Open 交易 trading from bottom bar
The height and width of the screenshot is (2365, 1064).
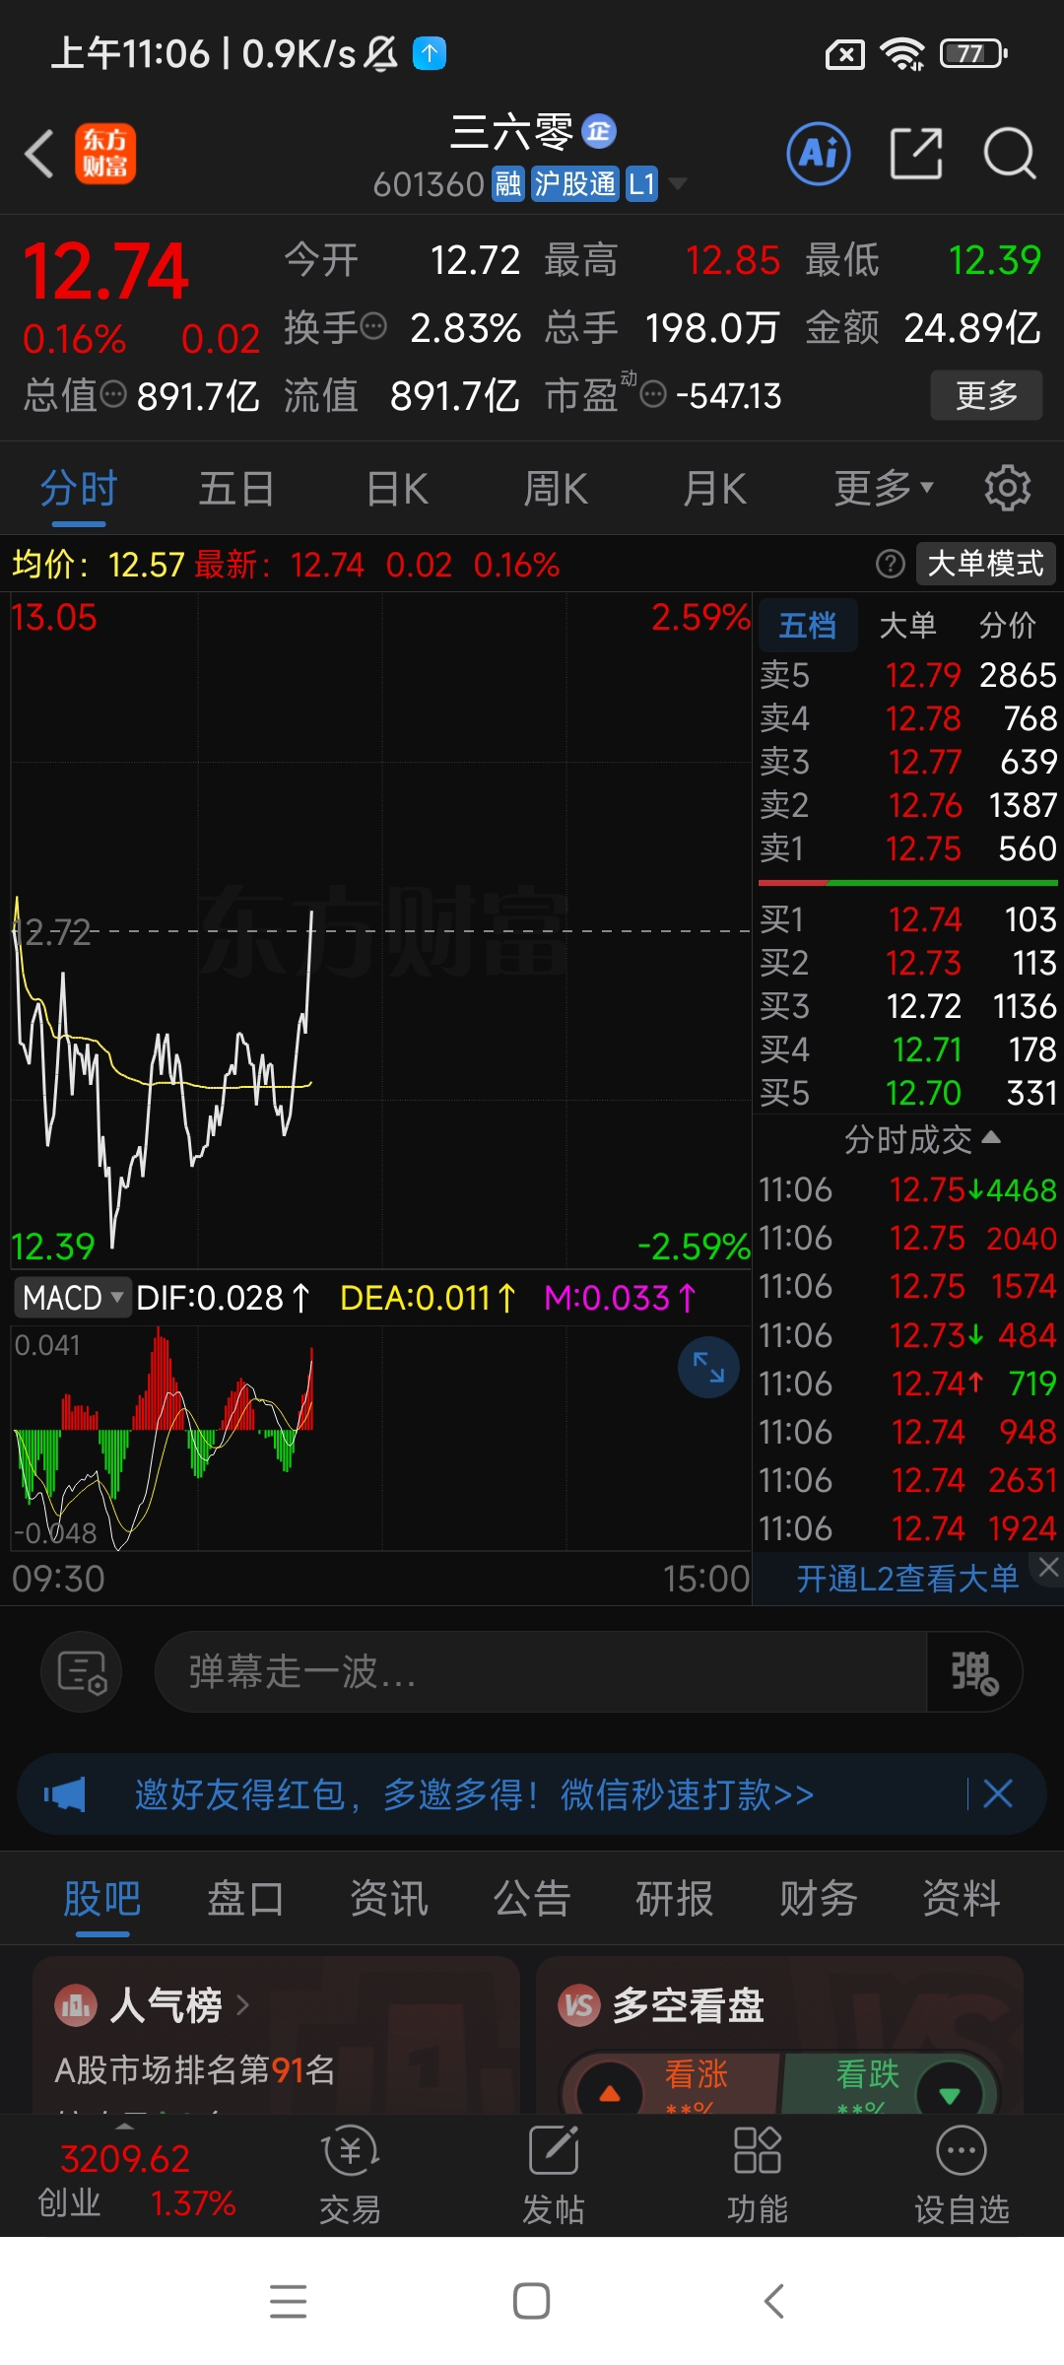(x=350, y=2176)
